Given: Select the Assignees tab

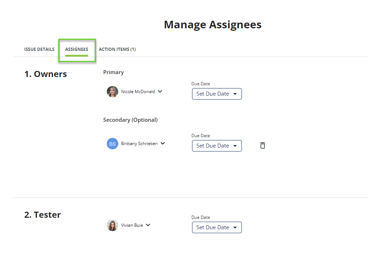Looking at the screenshot, I should point(77,49).
